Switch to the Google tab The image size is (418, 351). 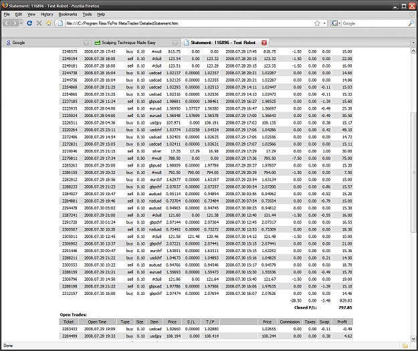[x=46, y=43]
